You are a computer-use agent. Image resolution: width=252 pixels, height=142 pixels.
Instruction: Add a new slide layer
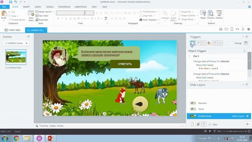pos(193,124)
